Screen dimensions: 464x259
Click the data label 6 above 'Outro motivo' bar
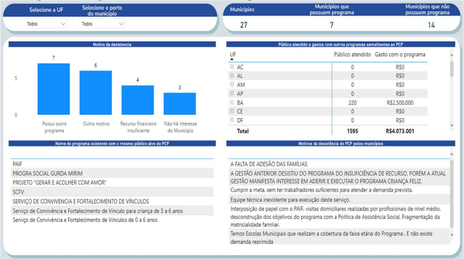(96, 66)
